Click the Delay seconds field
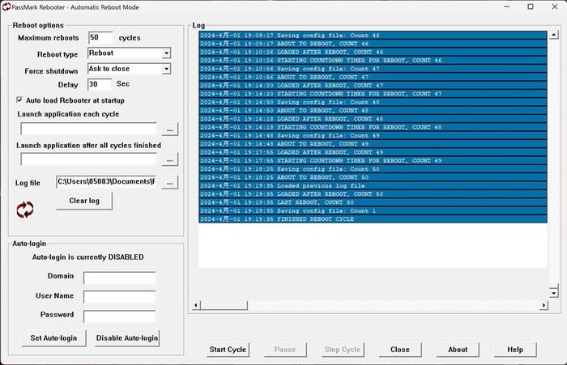The height and width of the screenshot is (365, 567). coord(100,84)
